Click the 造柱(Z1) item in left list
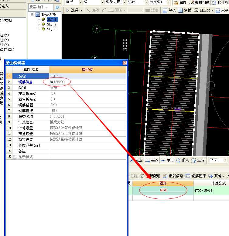229x236 pixels. (7, 49)
